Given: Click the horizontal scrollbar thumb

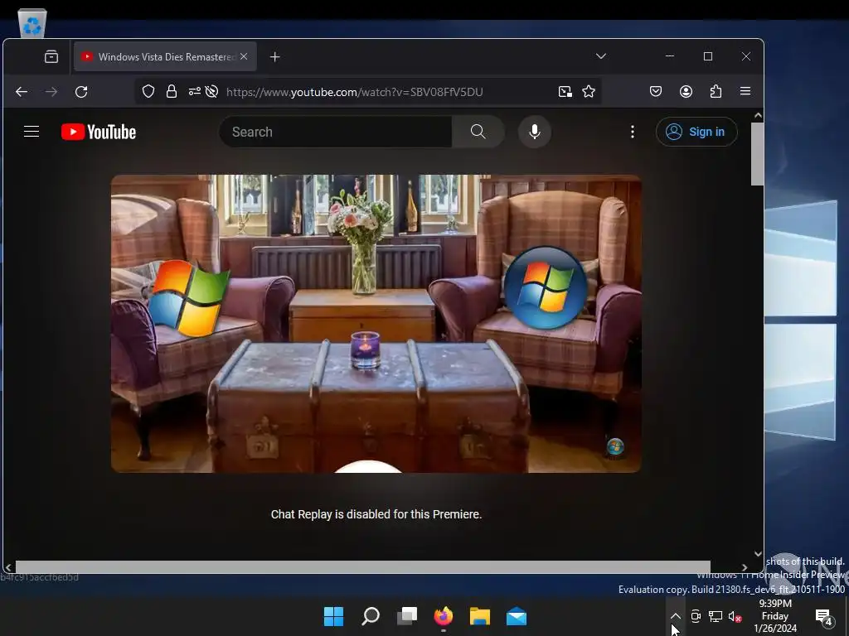Looking at the screenshot, I should point(363,566).
